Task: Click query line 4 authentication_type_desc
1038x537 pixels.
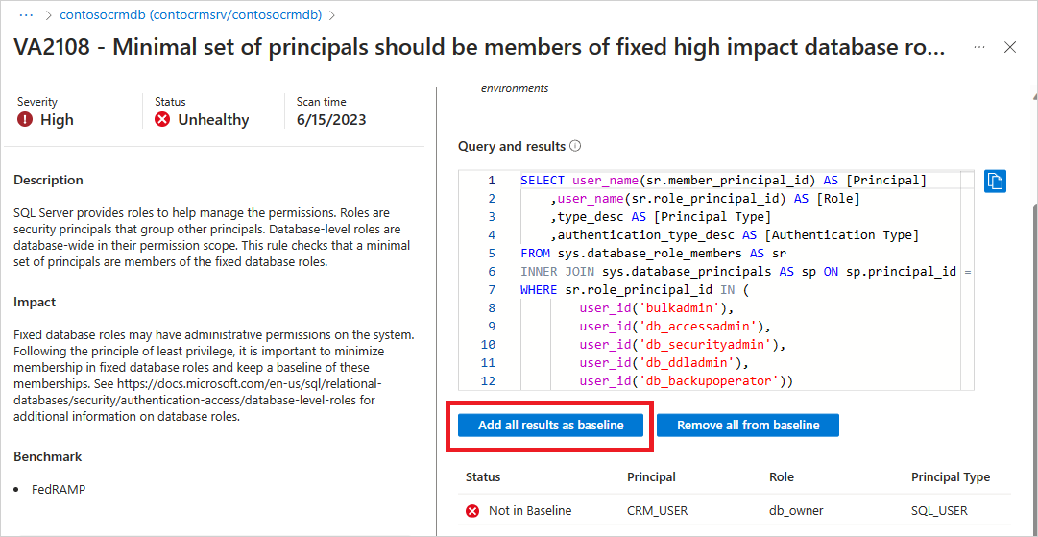Action: pos(735,234)
